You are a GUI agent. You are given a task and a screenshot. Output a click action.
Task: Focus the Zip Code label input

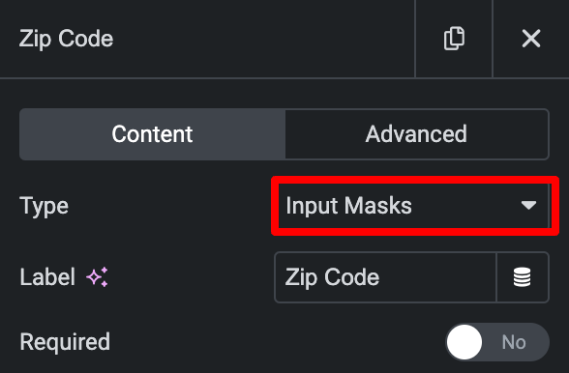point(385,277)
